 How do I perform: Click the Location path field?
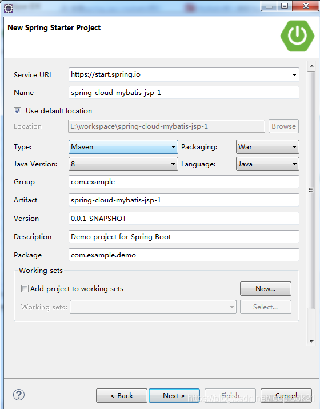tap(166, 126)
